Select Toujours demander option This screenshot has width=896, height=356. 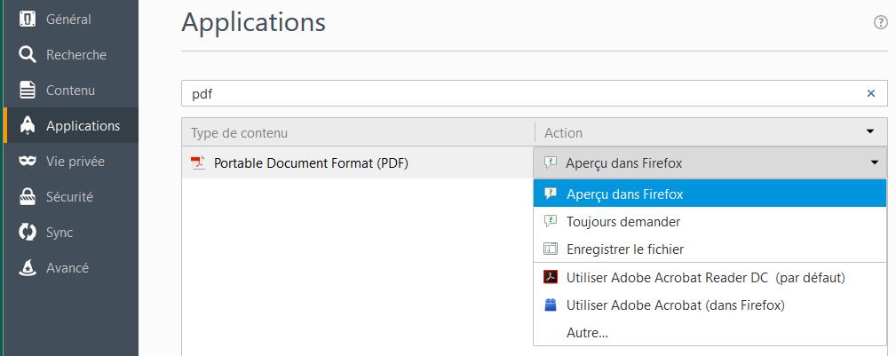click(622, 222)
